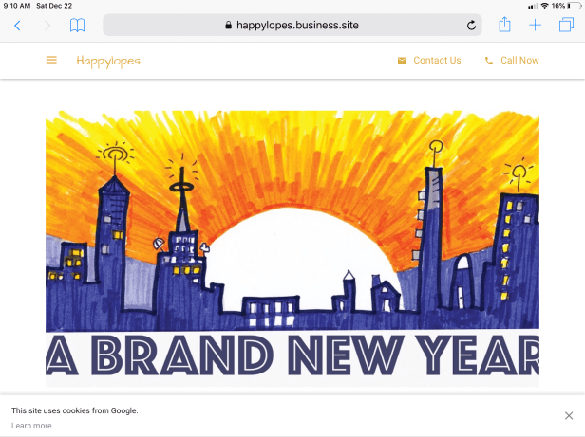Tap the Wi-Fi icon in the status bar

(x=544, y=6)
